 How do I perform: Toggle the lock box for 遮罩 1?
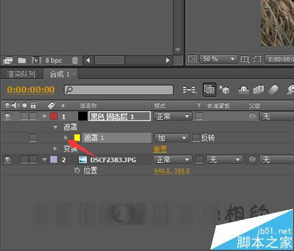(33, 138)
